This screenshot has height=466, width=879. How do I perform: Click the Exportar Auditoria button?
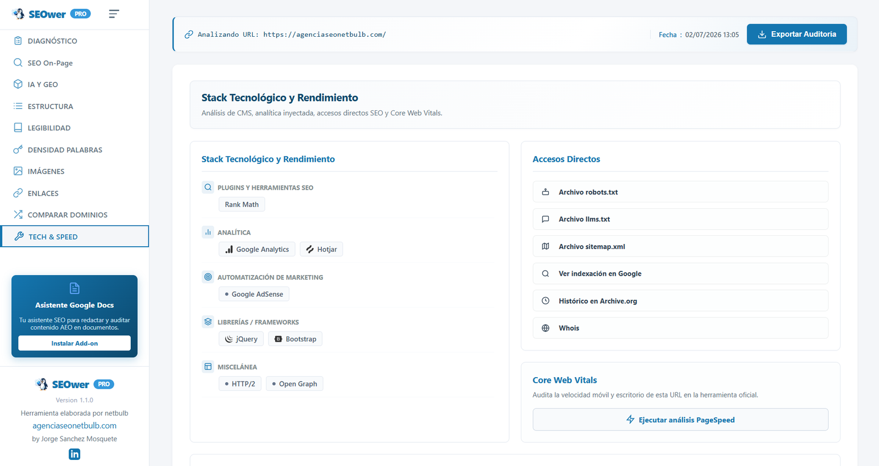(797, 34)
